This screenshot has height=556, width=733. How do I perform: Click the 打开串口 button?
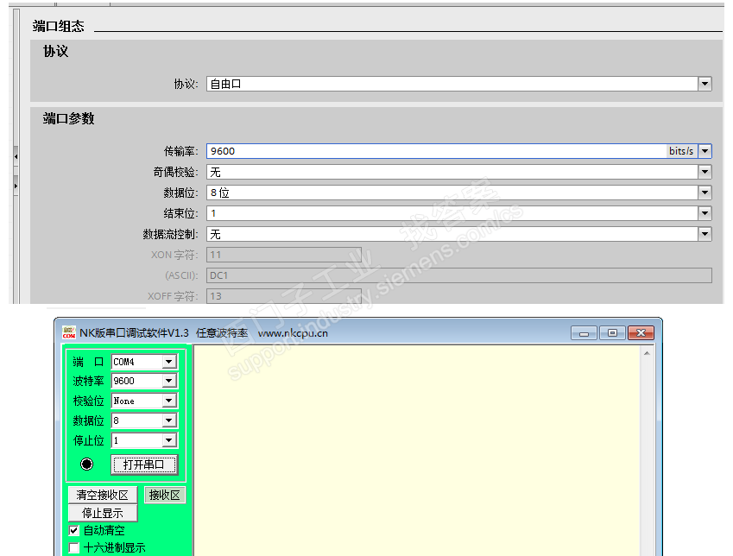(144, 464)
